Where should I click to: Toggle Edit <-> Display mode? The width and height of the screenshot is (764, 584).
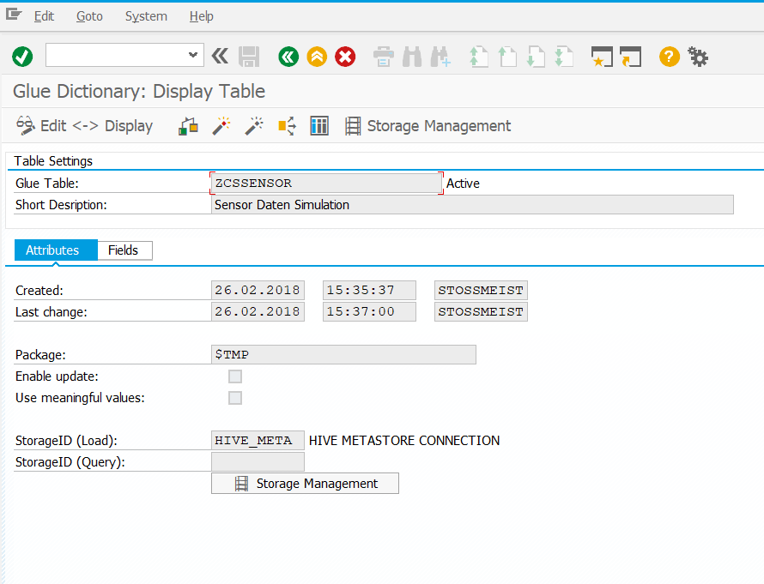tap(84, 125)
